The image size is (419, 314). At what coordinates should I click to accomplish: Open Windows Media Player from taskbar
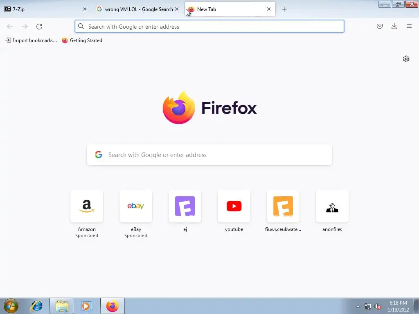(x=86, y=306)
